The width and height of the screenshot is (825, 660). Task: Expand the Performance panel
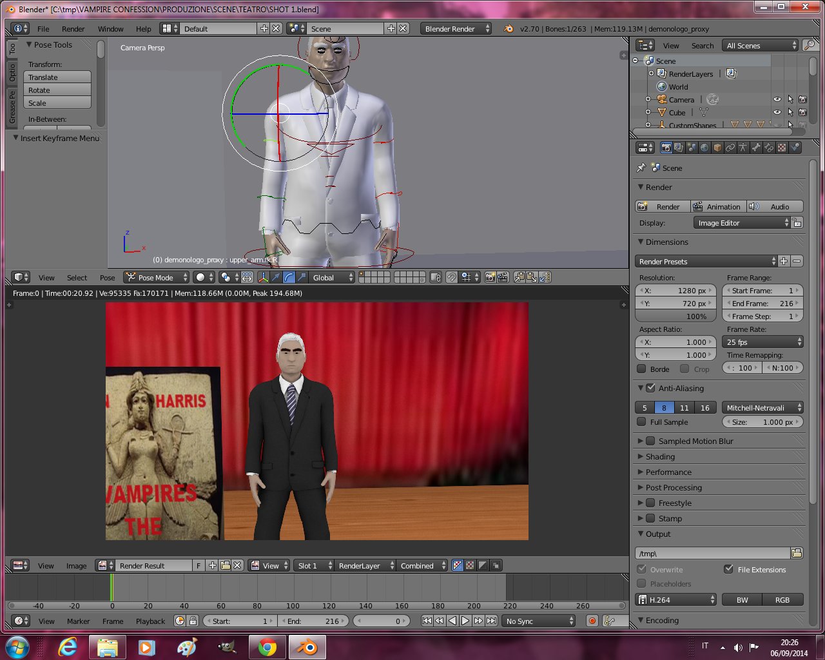point(668,472)
